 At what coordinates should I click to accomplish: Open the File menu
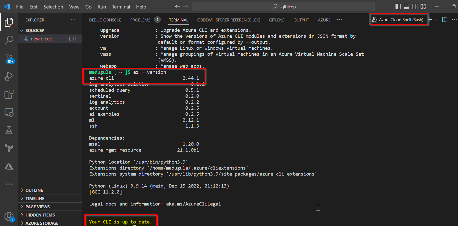(20, 7)
